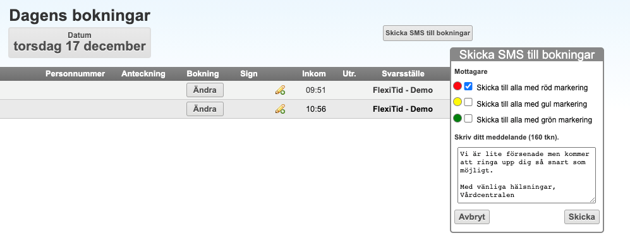The width and height of the screenshot is (630, 245).
Task: Click Ändra button for the 09:51 booking
Action: pos(205,90)
